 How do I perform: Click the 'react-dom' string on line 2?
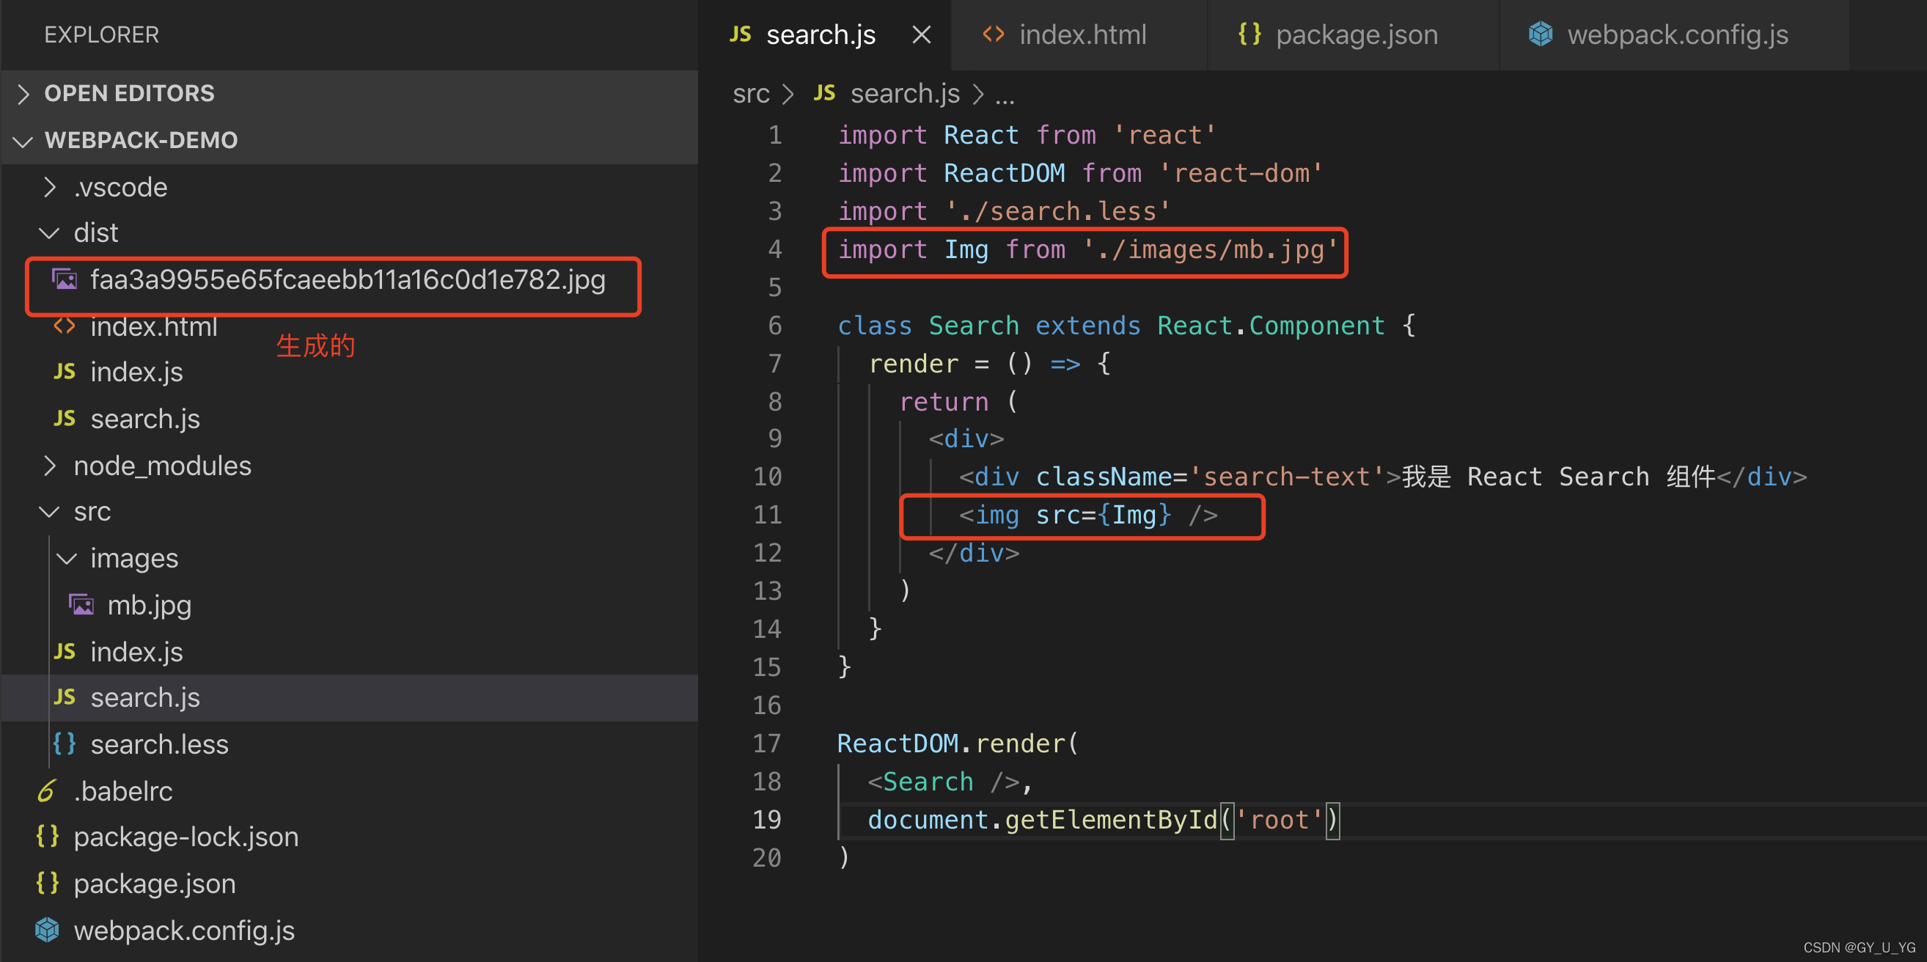click(x=1241, y=174)
